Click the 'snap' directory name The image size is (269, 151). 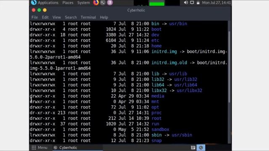click(156, 141)
